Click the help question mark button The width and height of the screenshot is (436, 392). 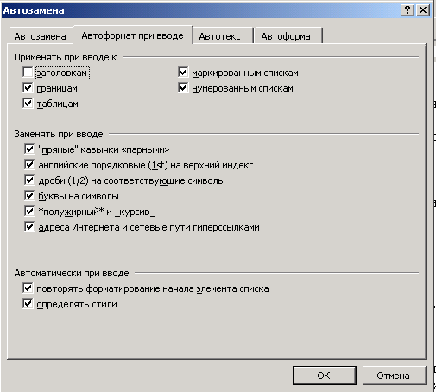(x=408, y=10)
